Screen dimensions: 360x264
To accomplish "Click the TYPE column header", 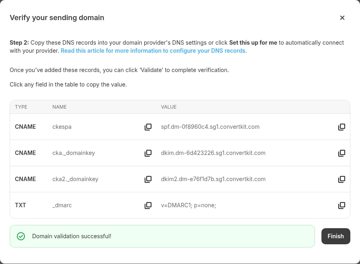I will pyautogui.click(x=21, y=107).
